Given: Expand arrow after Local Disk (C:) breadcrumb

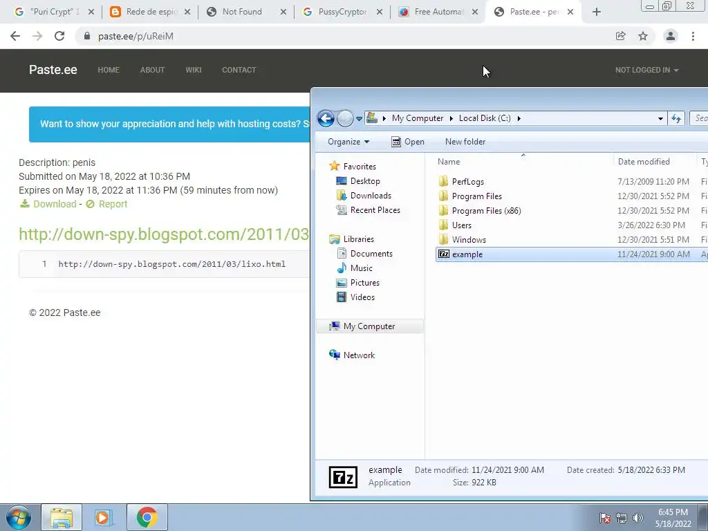Looking at the screenshot, I should pyautogui.click(x=519, y=118).
